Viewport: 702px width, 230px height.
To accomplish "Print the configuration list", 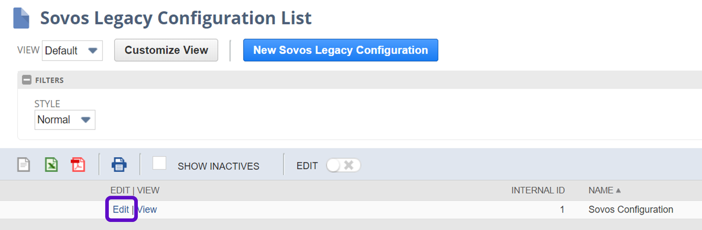I will pos(119,165).
